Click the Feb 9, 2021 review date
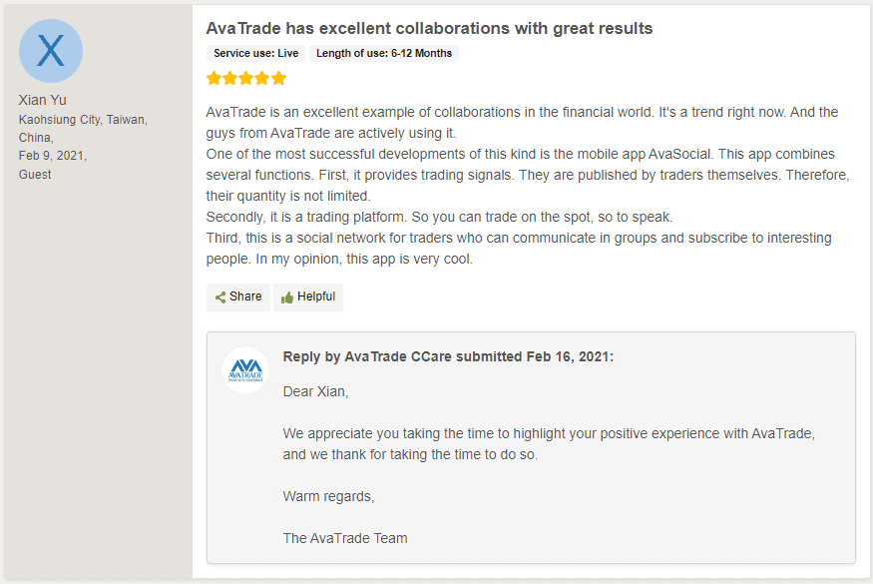Screen dimensions: 873x584 point(52,156)
